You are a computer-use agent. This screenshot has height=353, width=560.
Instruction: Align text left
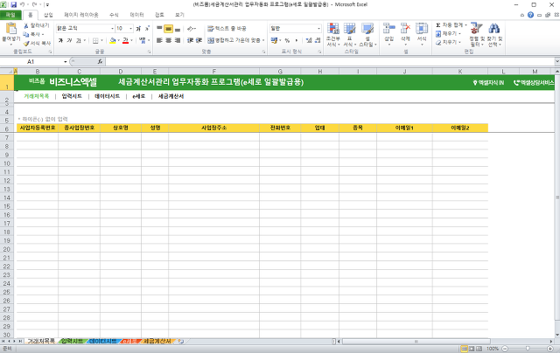pyautogui.click(x=159, y=41)
